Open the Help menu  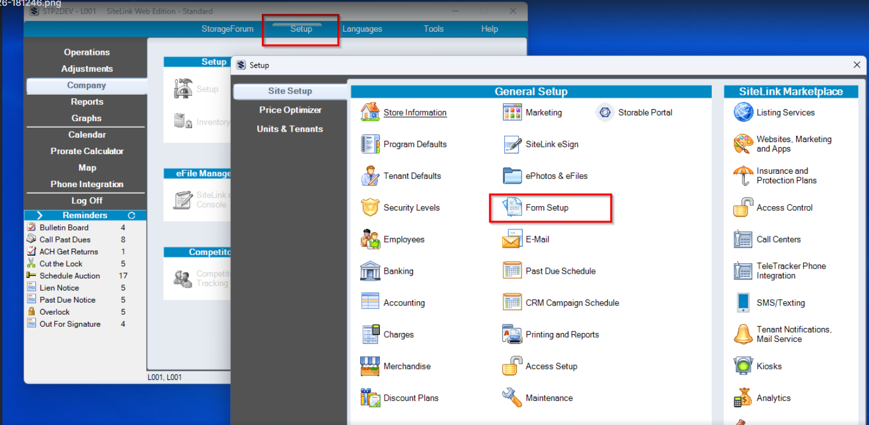(x=489, y=29)
